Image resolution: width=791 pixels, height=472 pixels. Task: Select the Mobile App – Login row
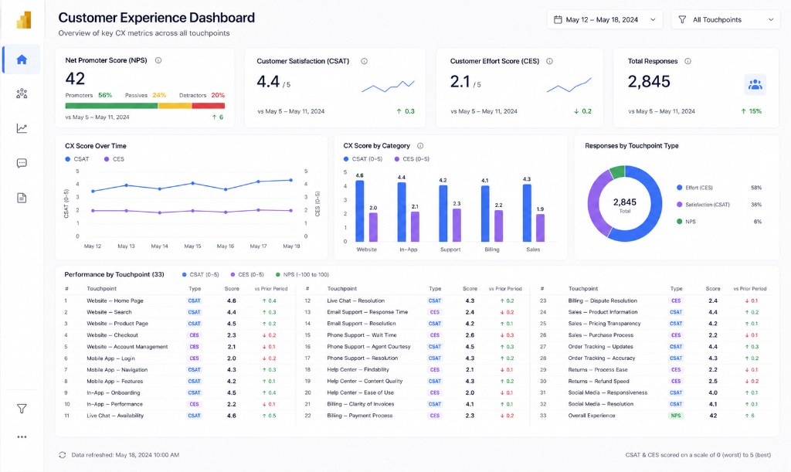175,358
